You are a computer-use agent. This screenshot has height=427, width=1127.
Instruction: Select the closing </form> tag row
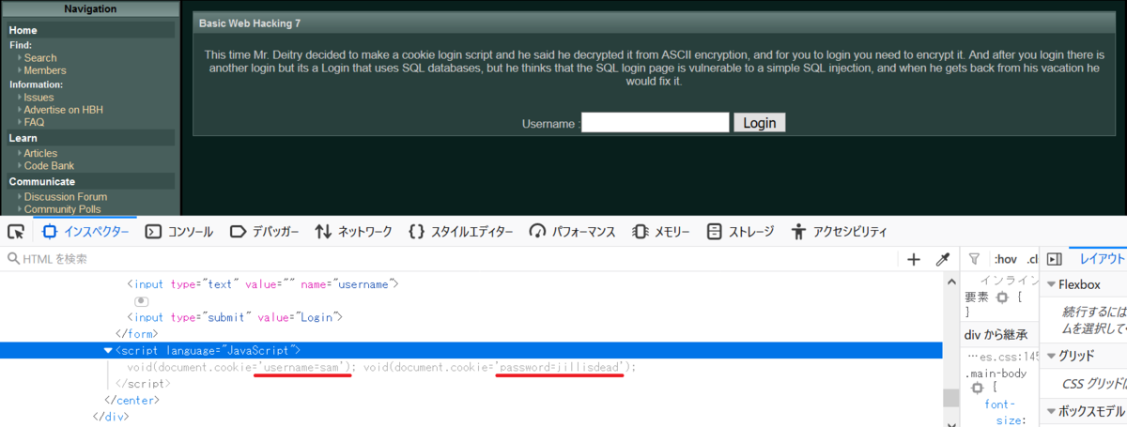point(136,333)
